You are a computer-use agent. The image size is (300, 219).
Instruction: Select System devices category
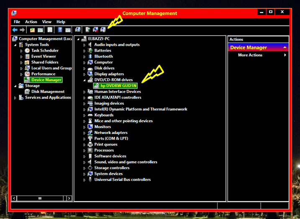click(108, 174)
